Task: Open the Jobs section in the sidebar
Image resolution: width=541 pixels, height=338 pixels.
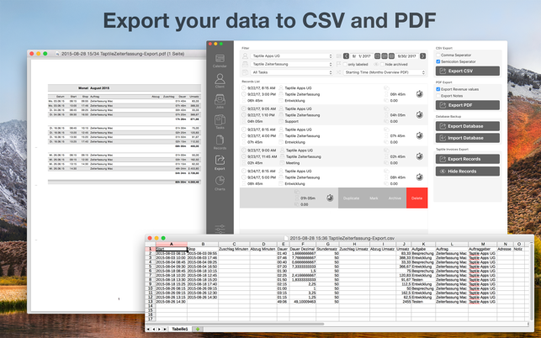Action: pyautogui.click(x=220, y=102)
